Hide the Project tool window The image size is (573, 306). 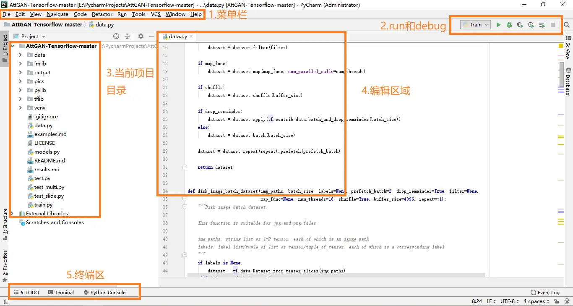coord(152,37)
